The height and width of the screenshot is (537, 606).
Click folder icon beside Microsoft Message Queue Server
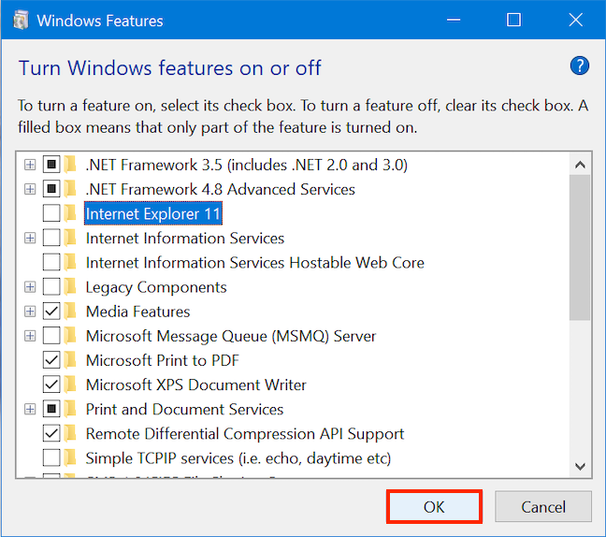point(70,335)
